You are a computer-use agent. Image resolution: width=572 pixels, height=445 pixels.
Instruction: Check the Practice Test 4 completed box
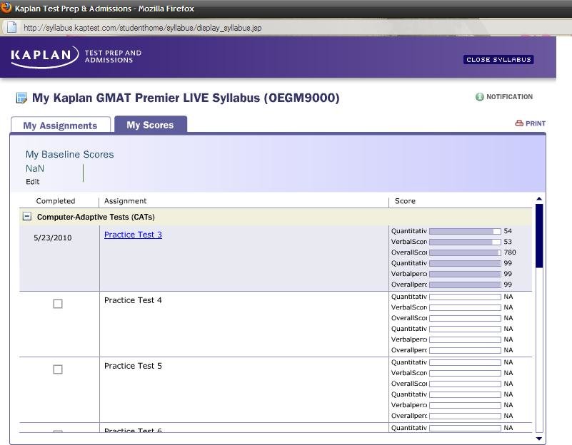tap(58, 304)
